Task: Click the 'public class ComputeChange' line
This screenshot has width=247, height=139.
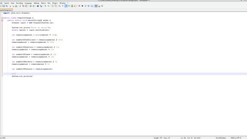Action: (18, 18)
